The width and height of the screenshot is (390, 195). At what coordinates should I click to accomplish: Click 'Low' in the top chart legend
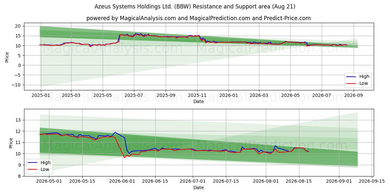click(364, 84)
